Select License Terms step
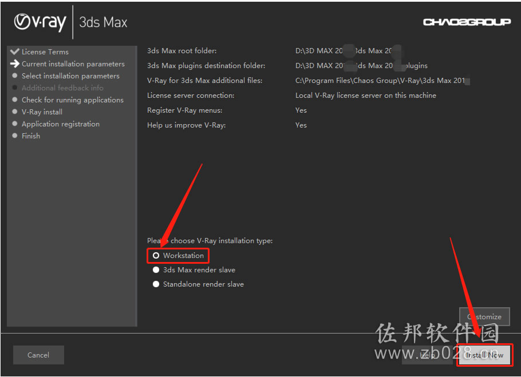This screenshot has height=377, width=521. 45,51
